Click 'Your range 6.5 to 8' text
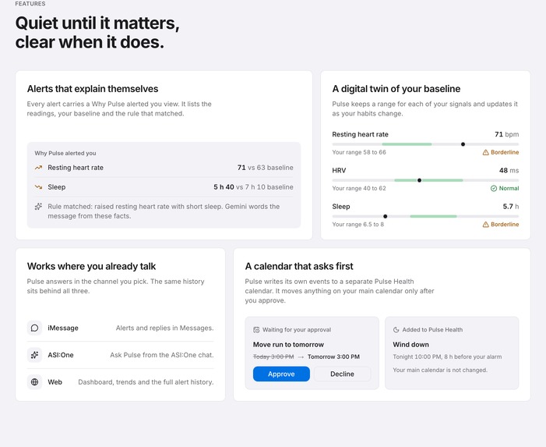 pos(358,225)
